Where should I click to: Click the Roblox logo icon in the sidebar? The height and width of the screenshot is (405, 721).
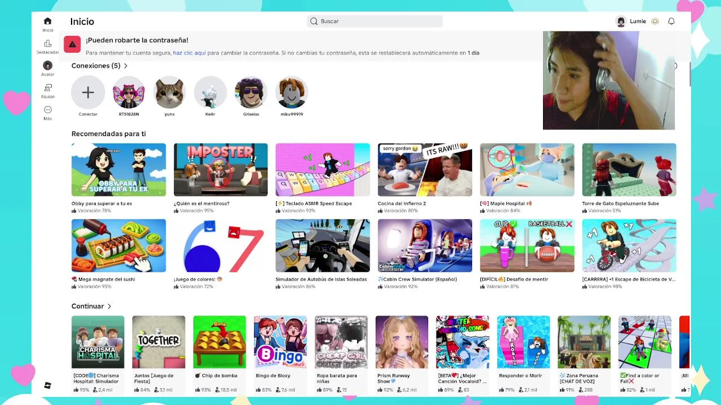(47, 385)
